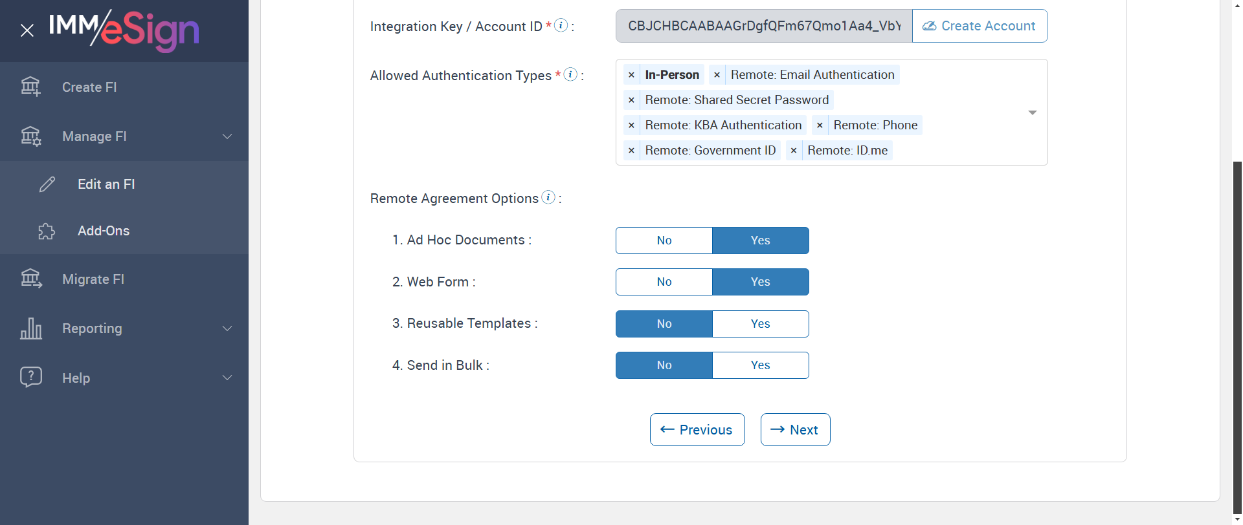Click the Add-Ons puzzle piece icon

[x=47, y=231]
